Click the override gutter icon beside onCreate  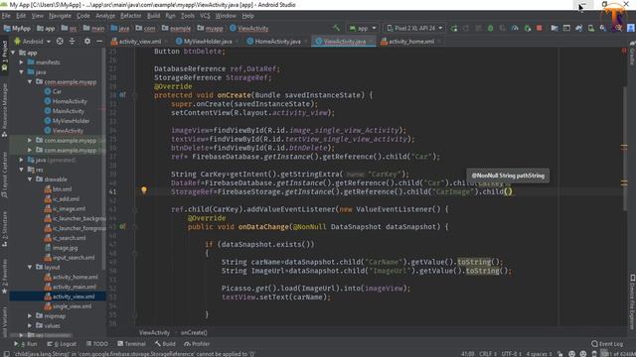tap(122, 95)
